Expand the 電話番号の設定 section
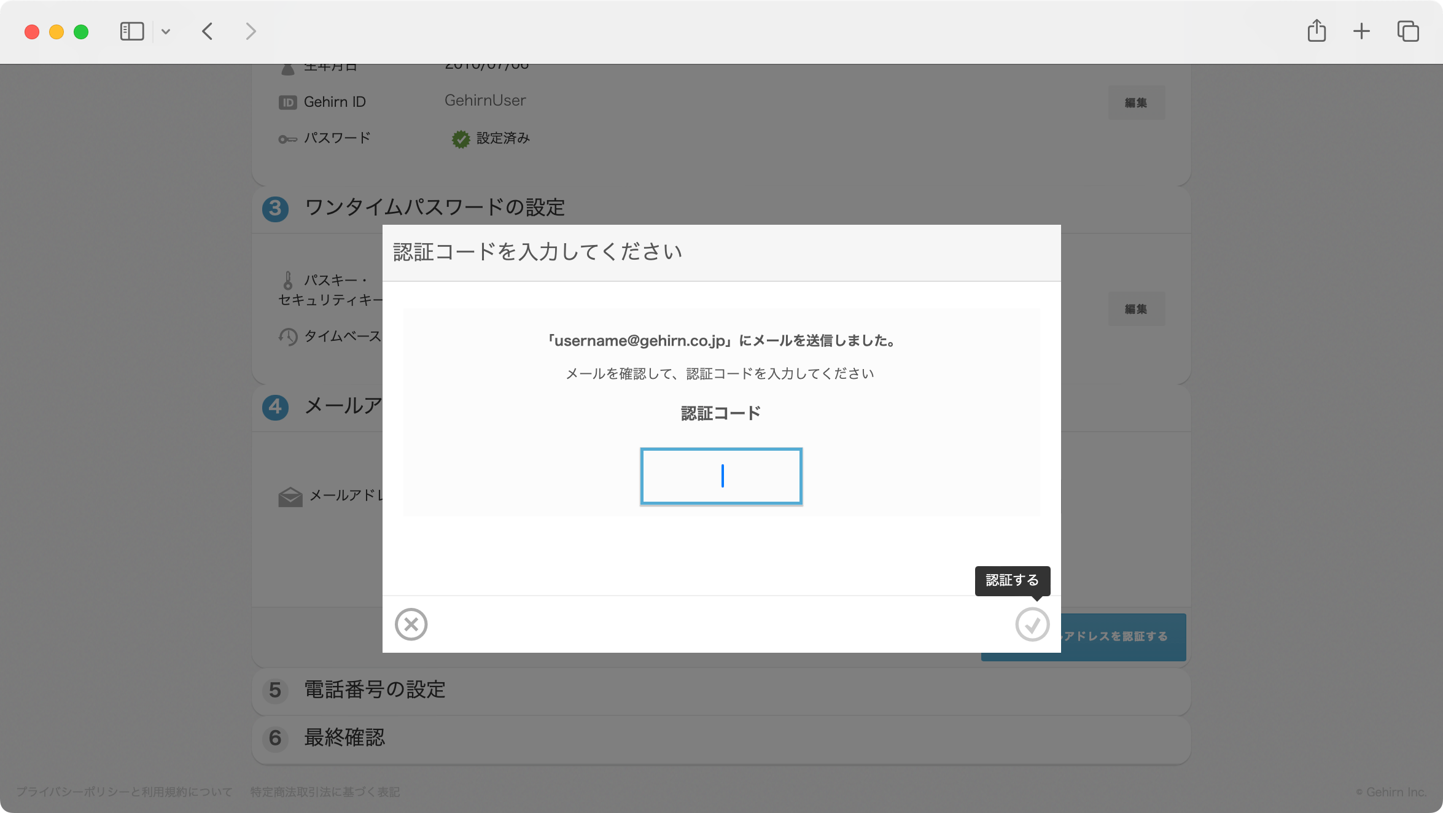 pyautogui.click(x=375, y=690)
